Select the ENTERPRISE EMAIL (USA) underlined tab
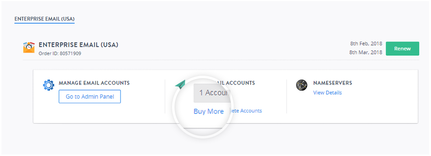The height and width of the screenshot is (156, 431). tap(45, 19)
